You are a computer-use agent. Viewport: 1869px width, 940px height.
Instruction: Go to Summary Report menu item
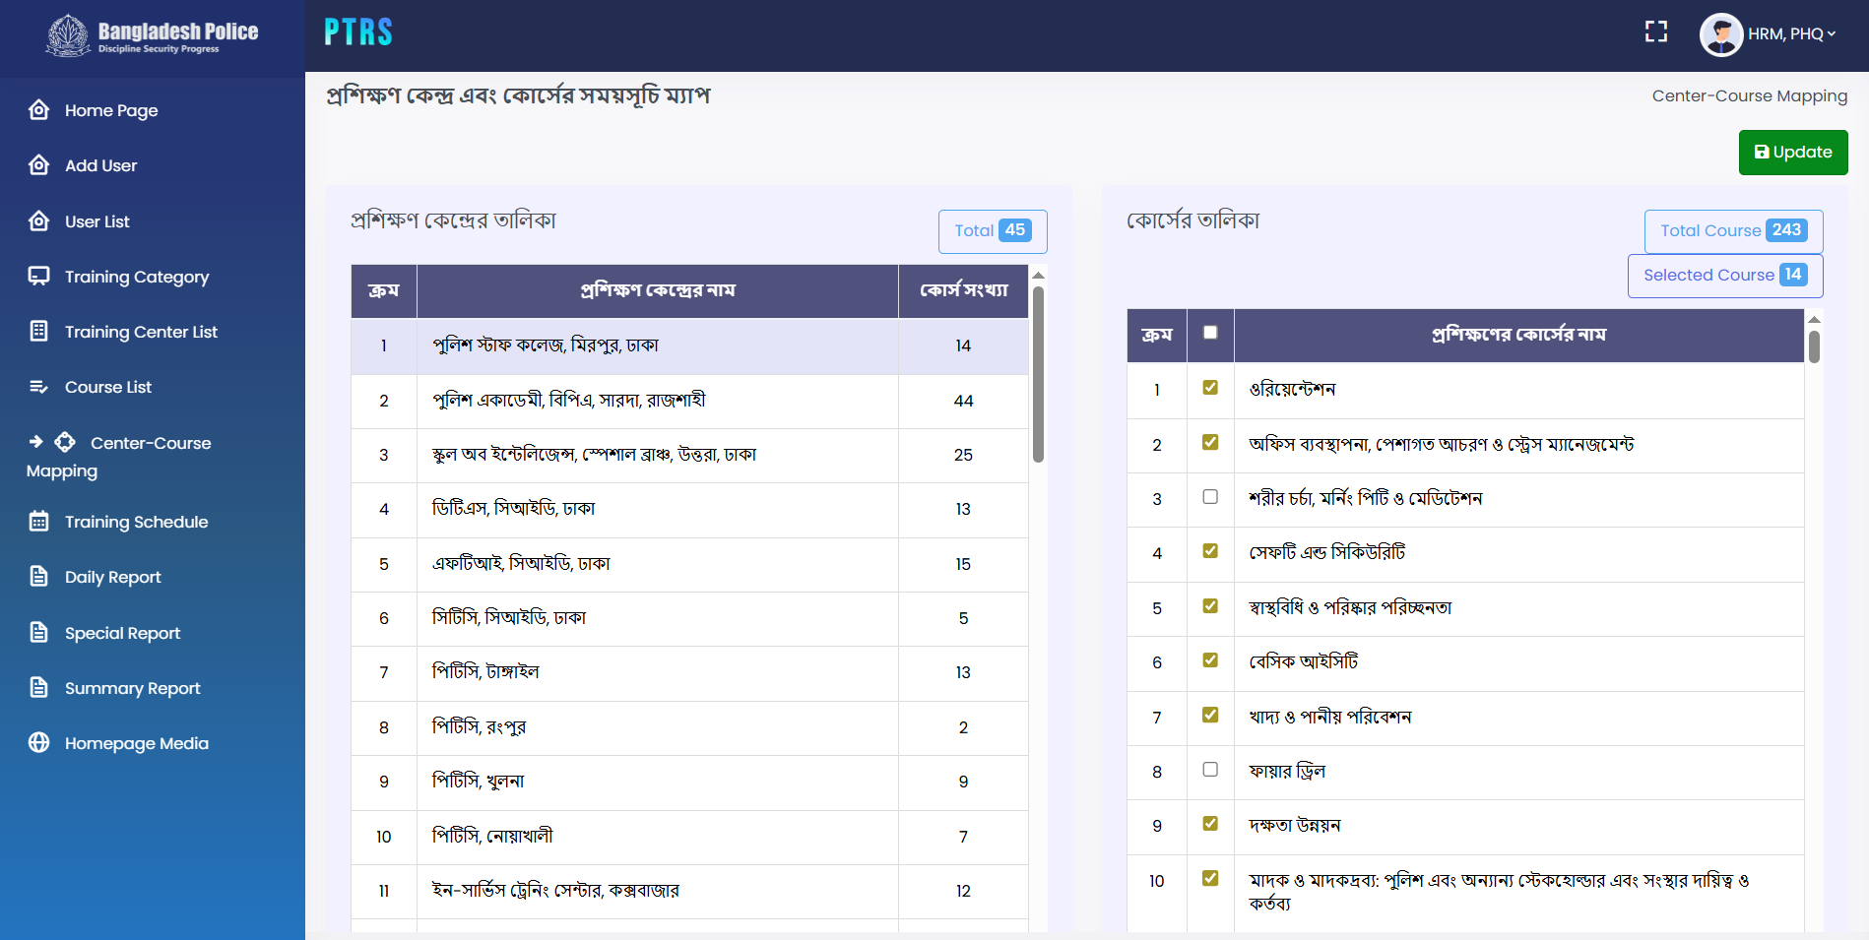tap(132, 688)
